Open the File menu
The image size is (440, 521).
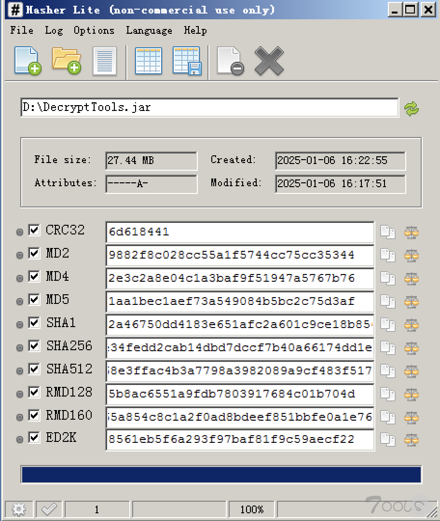tap(22, 30)
